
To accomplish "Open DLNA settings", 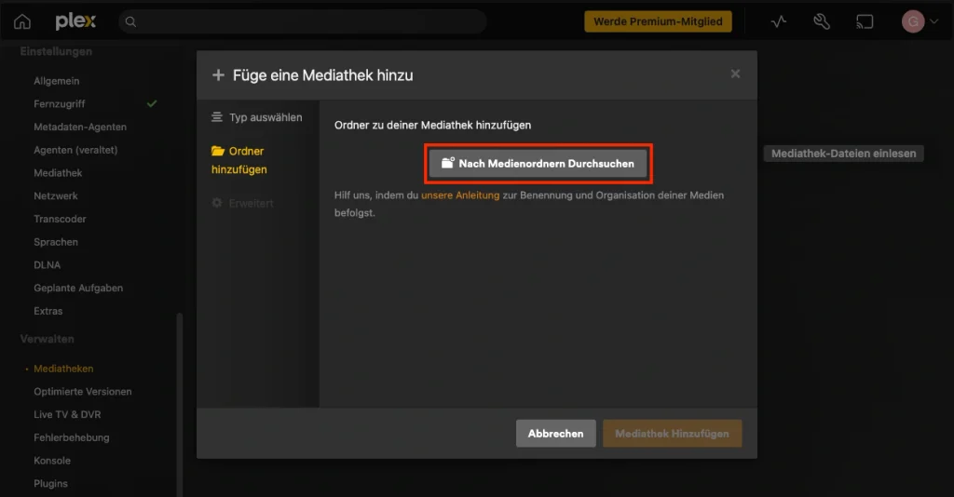I will coord(47,265).
